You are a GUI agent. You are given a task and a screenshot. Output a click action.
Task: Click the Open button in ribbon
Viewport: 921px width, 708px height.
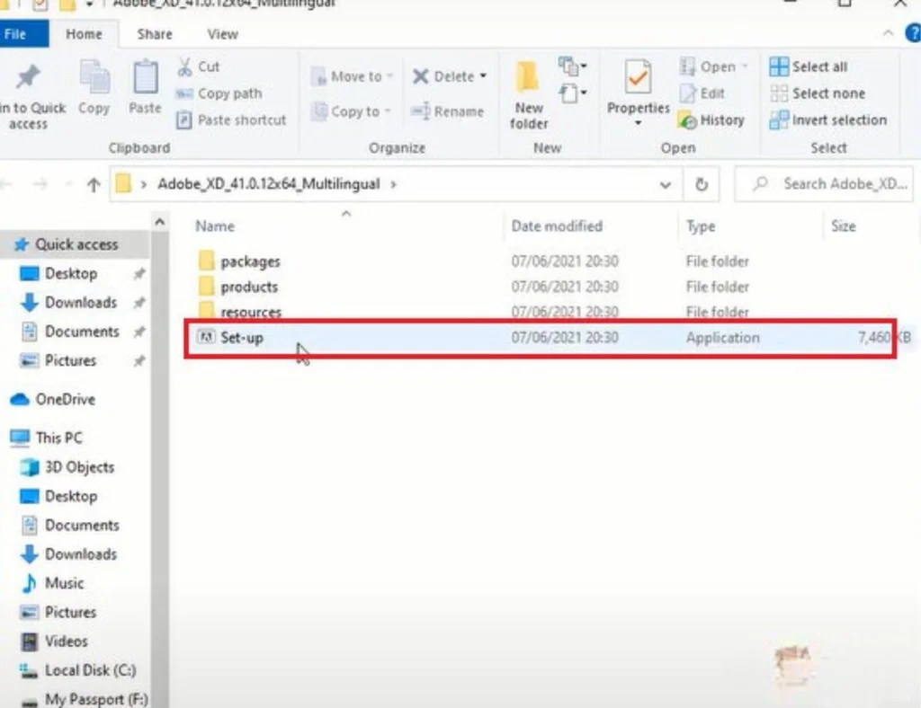(713, 66)
